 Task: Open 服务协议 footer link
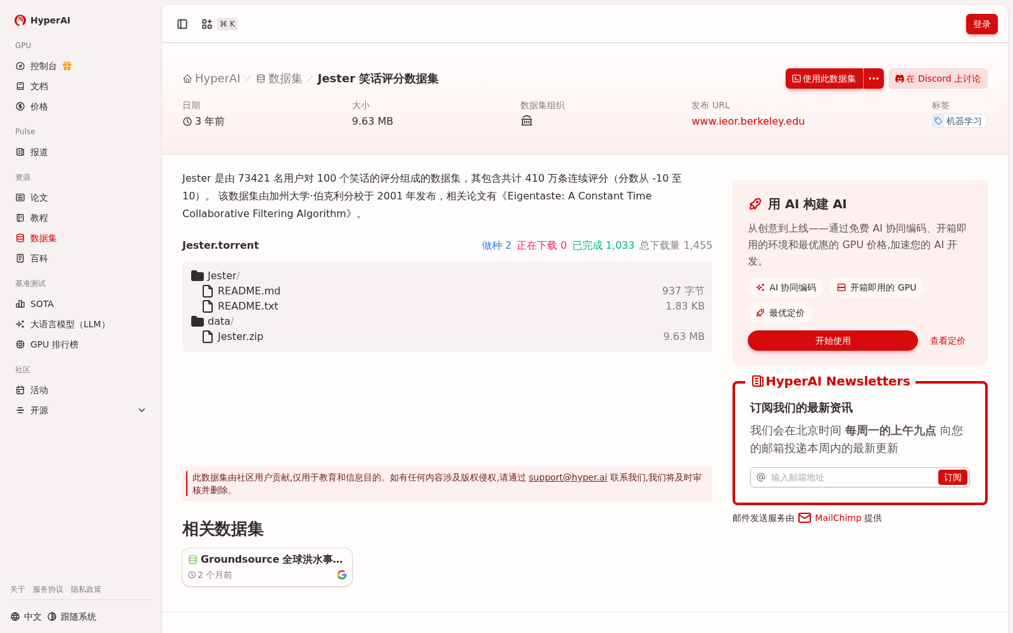(48, 589)
